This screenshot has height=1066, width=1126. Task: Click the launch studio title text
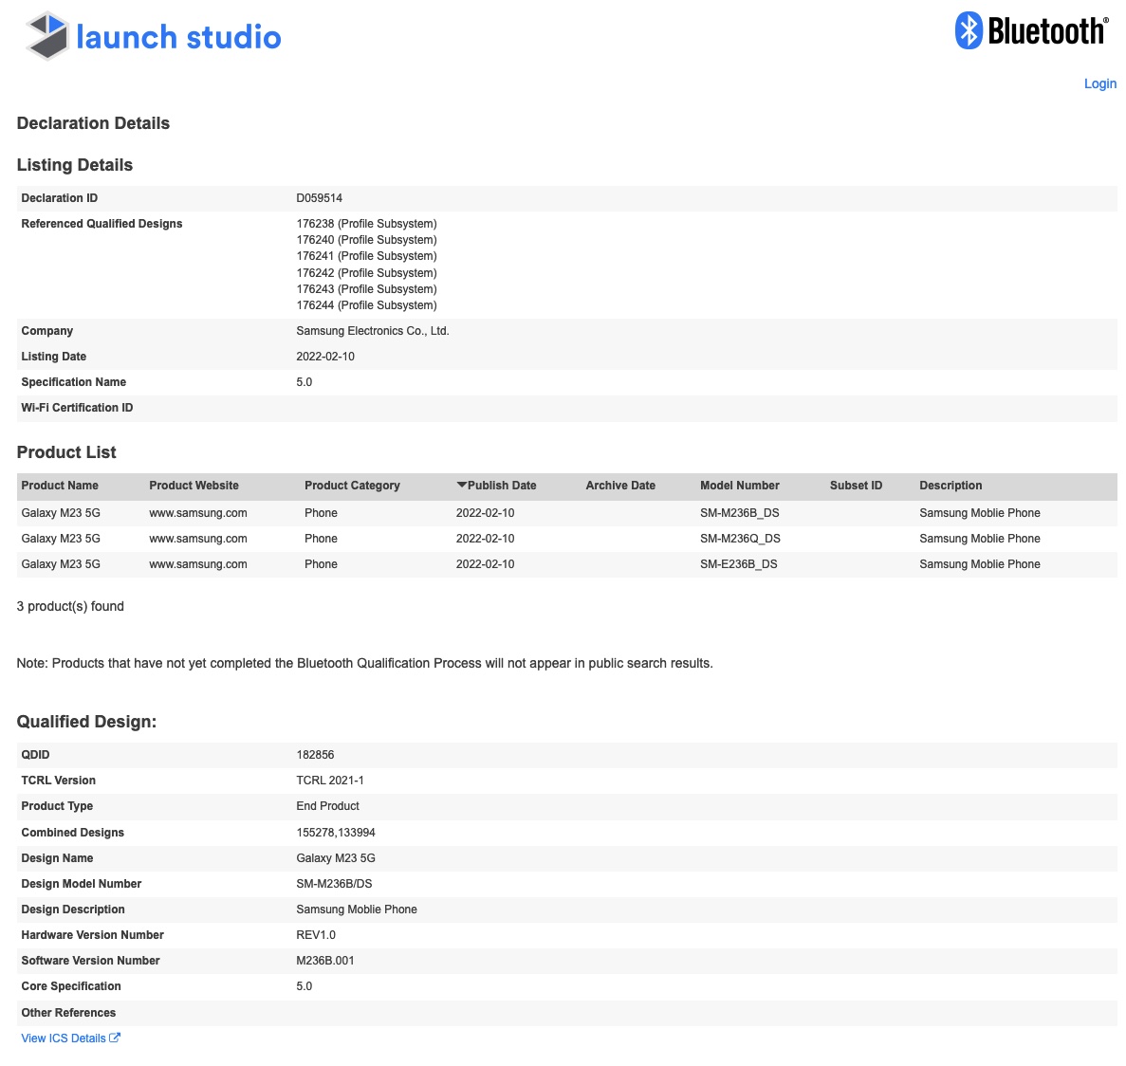point(178,37)
